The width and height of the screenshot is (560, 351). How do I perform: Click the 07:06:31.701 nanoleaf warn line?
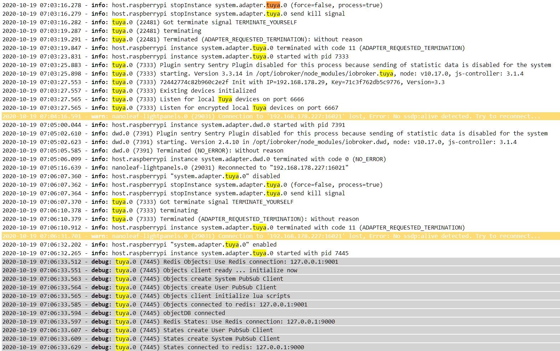[281, 236]
